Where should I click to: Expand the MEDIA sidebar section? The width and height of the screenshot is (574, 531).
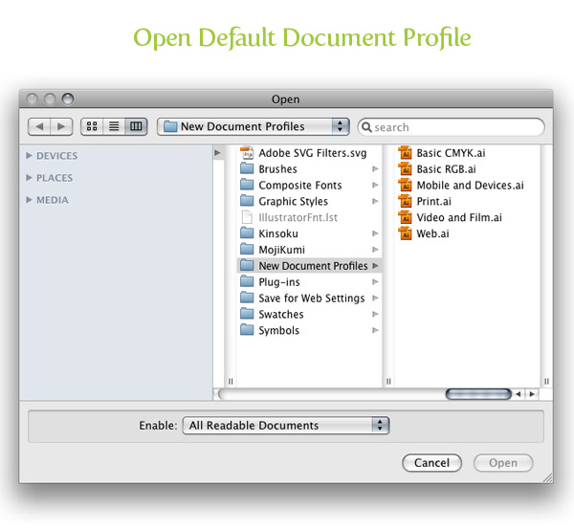[x=29, y=200]
